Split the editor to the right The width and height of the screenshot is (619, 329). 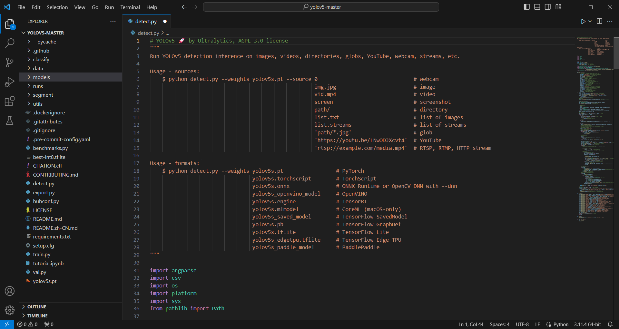pyautogui.click(x=599, y=21)
